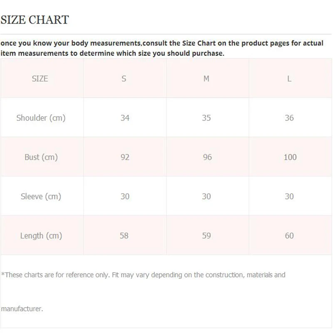Click the Sleeve (cm) row label
The width and height of the screenshot is (333, 333).
click(x=41, y=196)
